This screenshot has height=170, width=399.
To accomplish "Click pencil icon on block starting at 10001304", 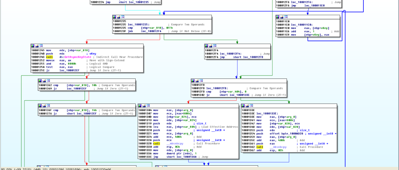I will point(144,106).
